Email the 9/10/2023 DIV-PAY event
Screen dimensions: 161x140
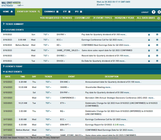click(x=157, y=34)
